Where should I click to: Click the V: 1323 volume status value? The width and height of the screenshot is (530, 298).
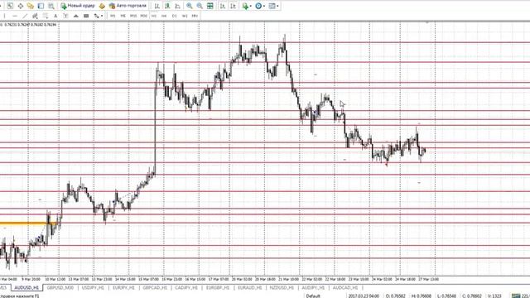[494, 296]
